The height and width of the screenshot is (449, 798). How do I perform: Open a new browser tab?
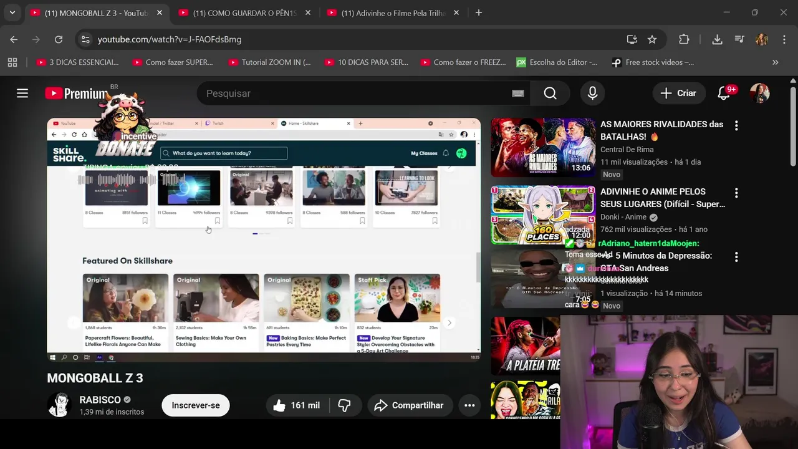click(x=479, y=12)
